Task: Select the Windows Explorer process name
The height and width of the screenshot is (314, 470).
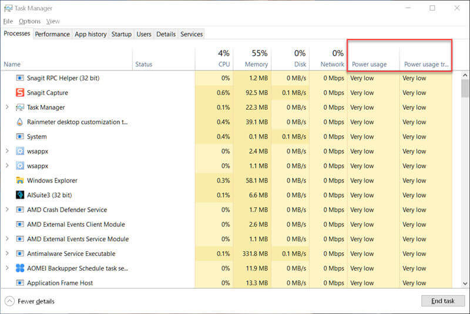Action: click(52, 181)
